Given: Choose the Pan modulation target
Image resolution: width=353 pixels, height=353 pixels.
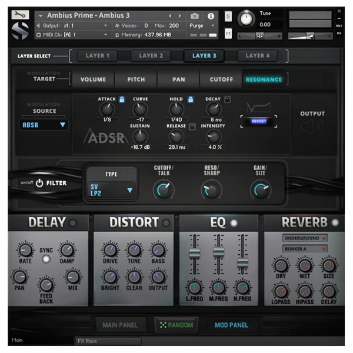Looking at the screenshot, I should click(x=178, y=79).
